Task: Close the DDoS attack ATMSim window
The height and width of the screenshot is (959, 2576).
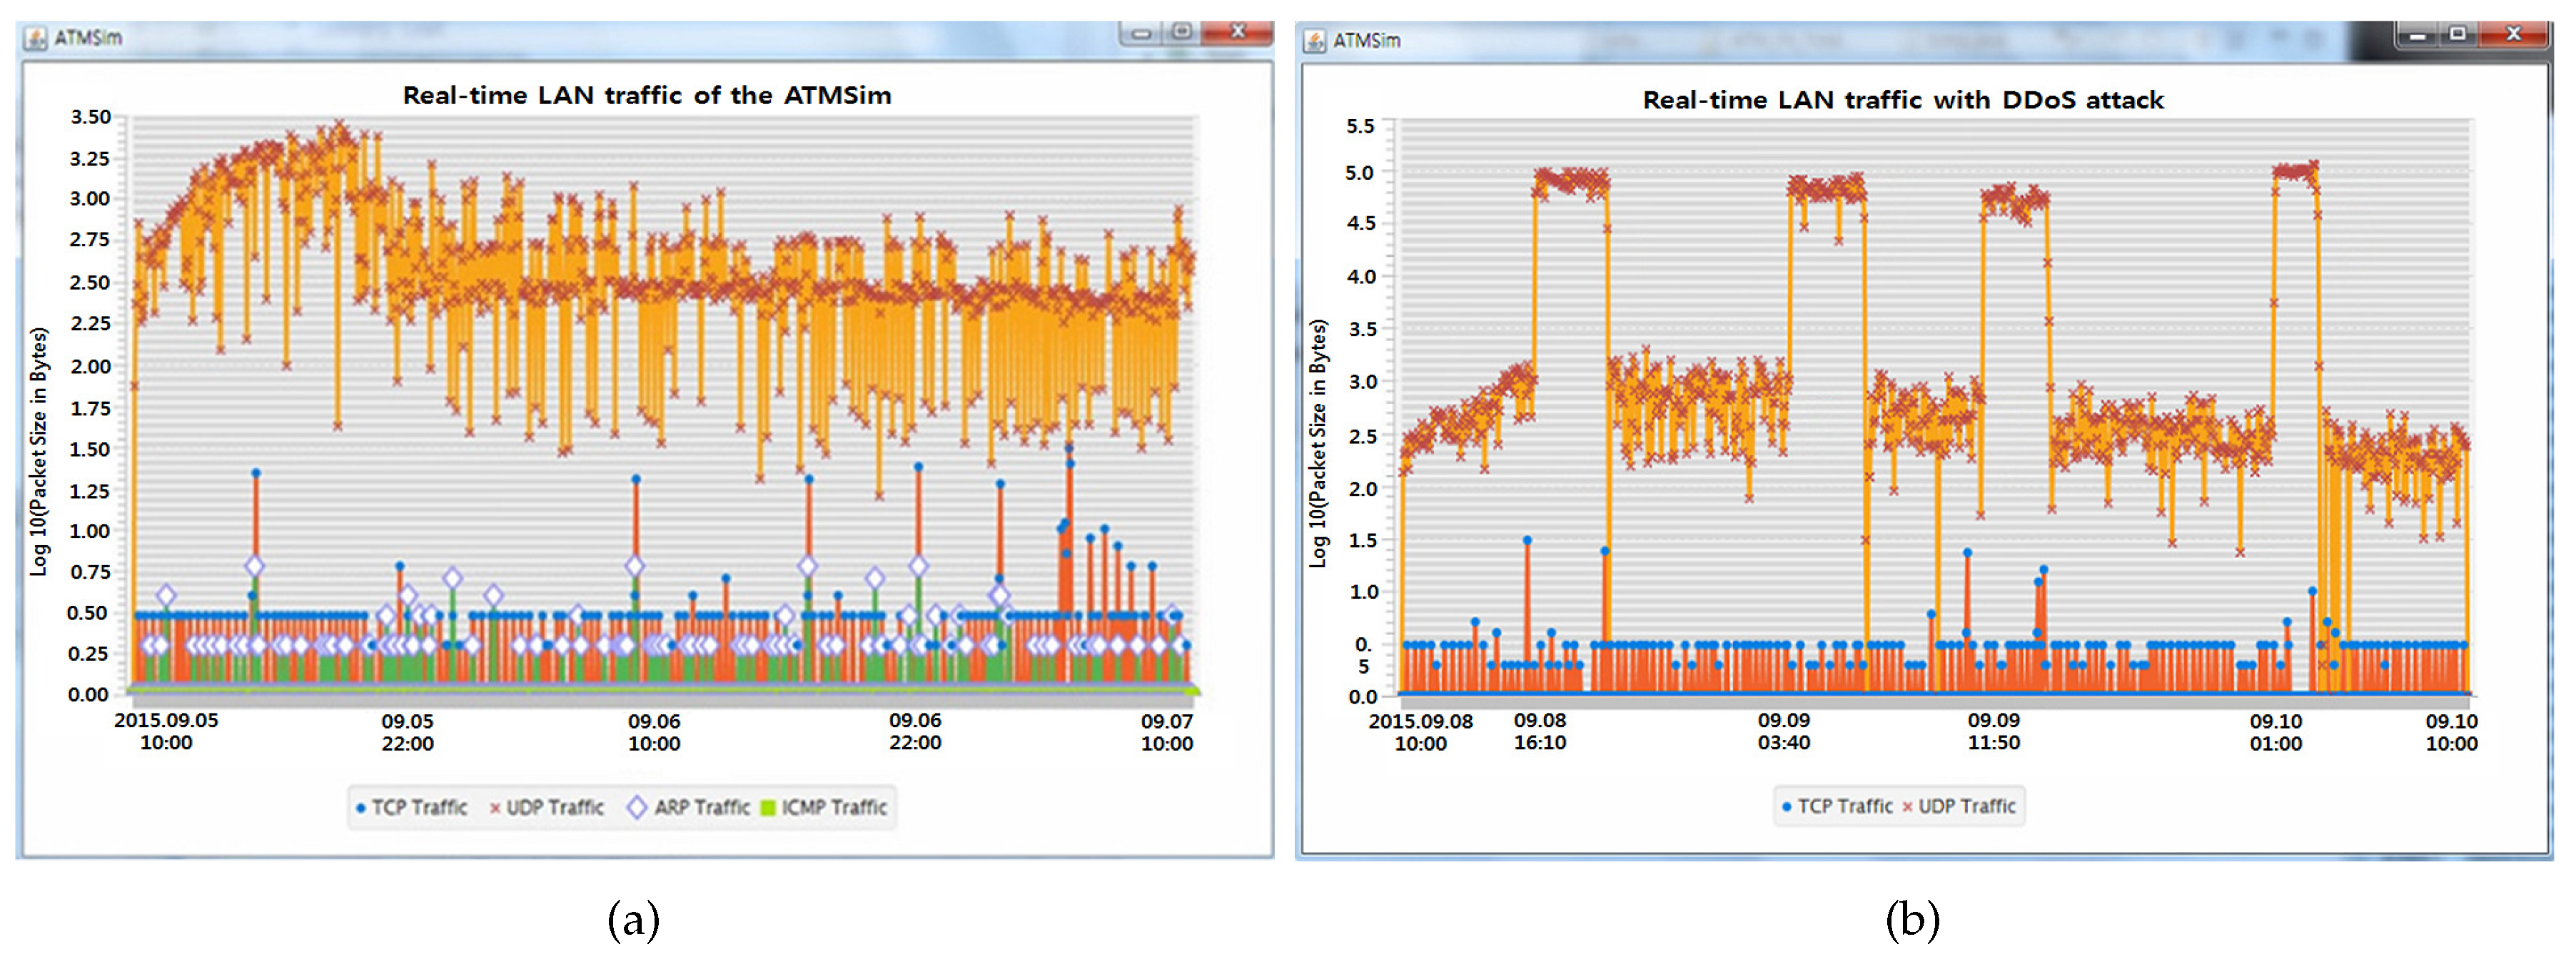Action: coord(2513,34)
